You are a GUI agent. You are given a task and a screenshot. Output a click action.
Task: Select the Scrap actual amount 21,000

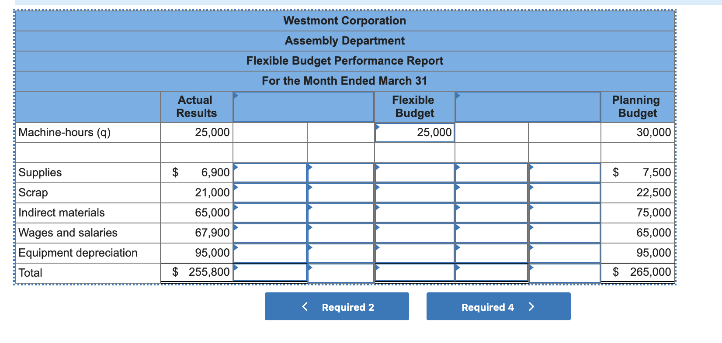coord(212,192)
